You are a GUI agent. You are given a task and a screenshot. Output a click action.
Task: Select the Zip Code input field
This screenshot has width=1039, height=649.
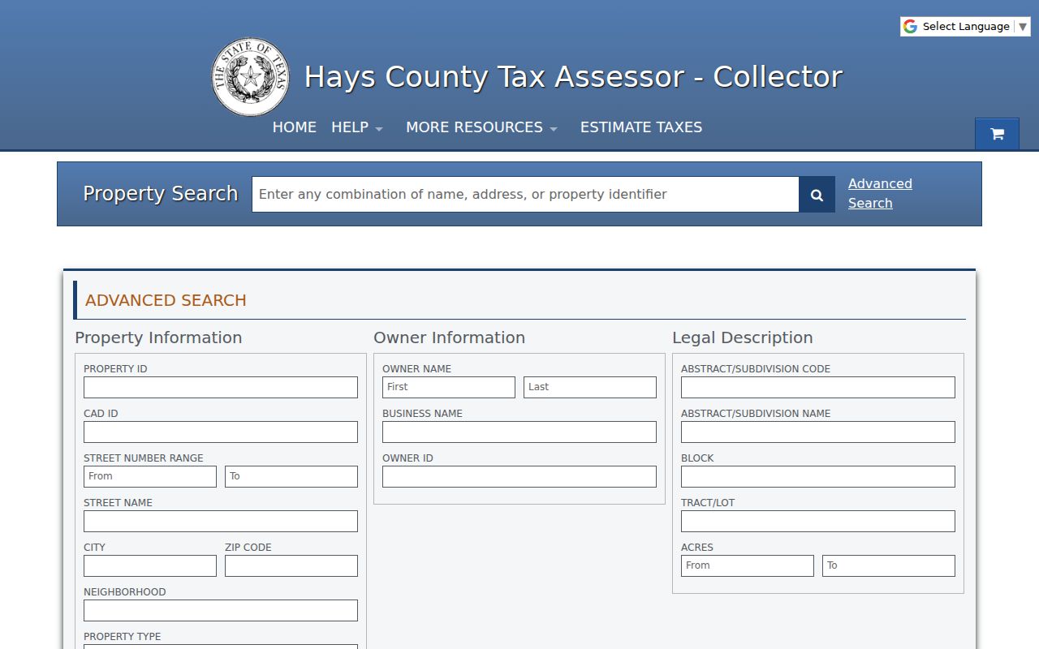tap(291, 565)
